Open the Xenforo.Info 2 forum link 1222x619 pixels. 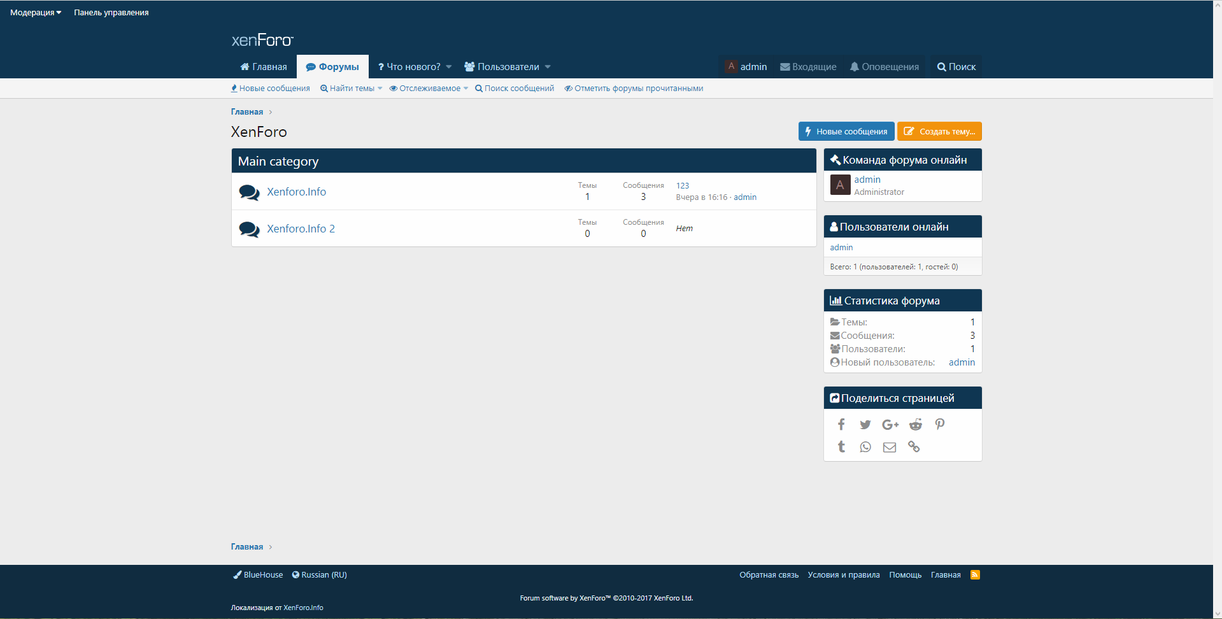[301, 229]
